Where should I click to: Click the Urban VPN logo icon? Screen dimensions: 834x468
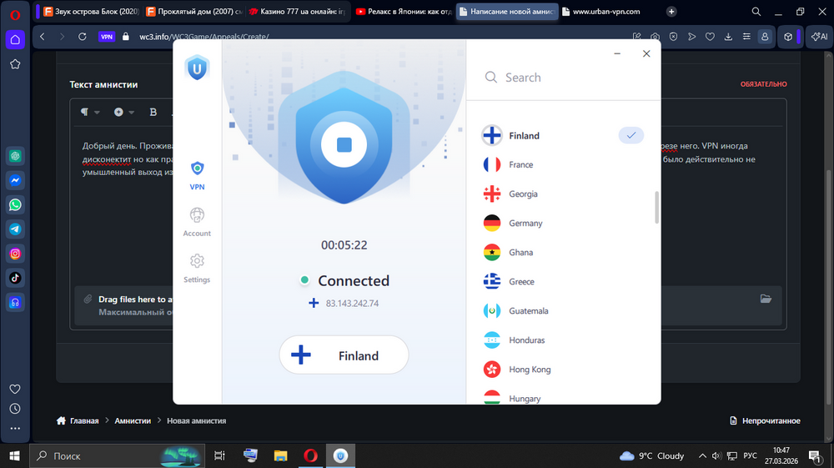click(x=197, y=68)
